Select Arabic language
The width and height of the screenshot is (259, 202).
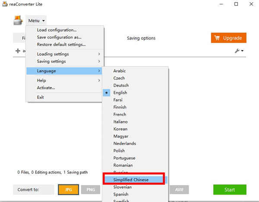(135, 71)
